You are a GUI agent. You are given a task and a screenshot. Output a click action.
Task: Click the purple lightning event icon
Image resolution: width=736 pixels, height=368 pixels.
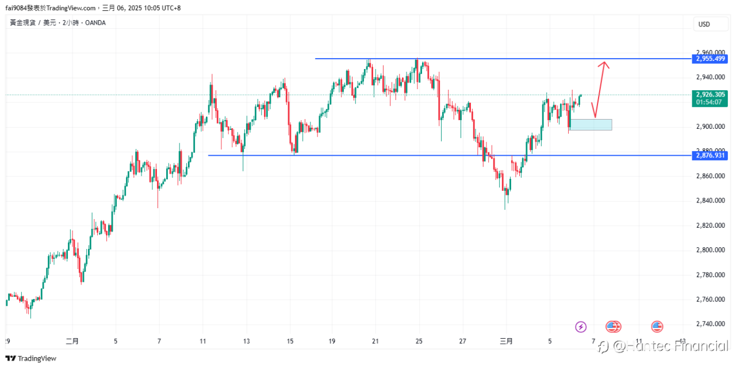(581, 327)
